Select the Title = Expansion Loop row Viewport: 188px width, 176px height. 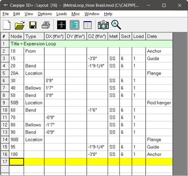coord(91,44)
